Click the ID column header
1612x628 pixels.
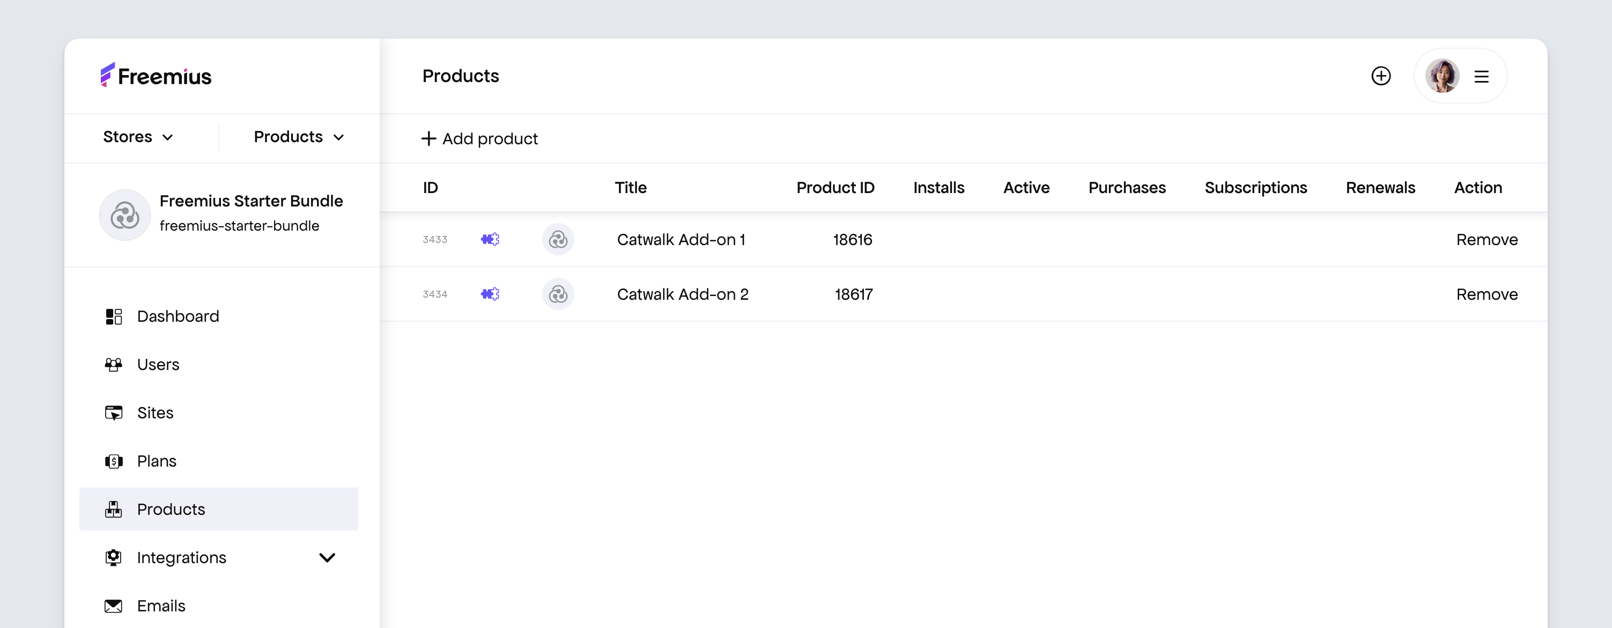pyautogui.click(x=431, y=187)
